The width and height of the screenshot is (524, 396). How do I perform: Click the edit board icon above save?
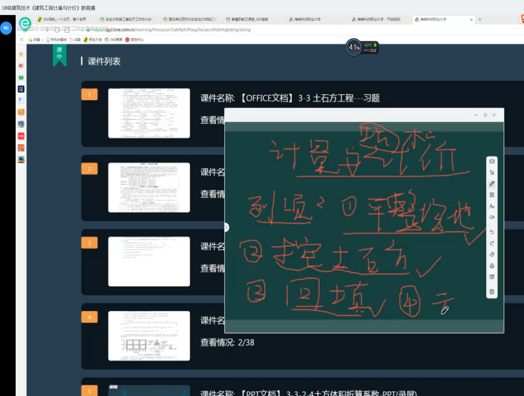tap(492, 277)
